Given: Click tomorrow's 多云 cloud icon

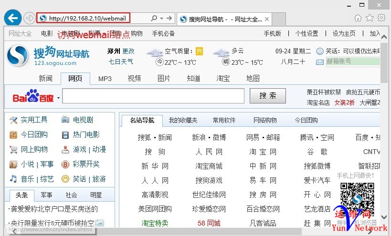Looking at the screenshot, I should 221,52.
